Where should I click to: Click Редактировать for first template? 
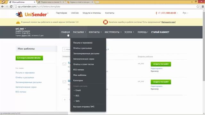157,68
